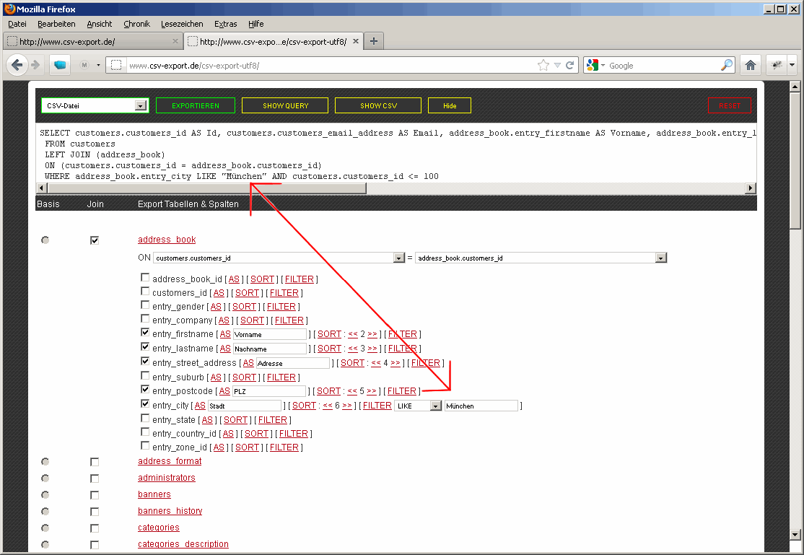
Task: Check the address_book_id column checkbox
Action: [145, 277]
